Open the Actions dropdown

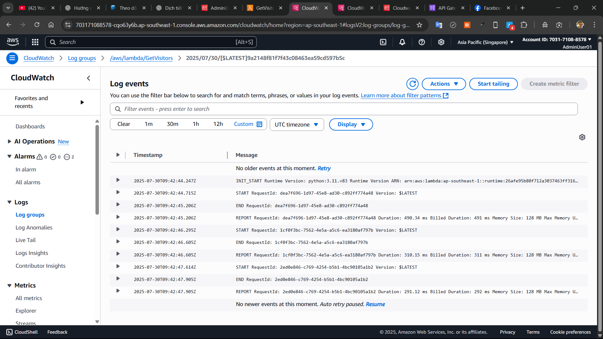pos(444,84)
